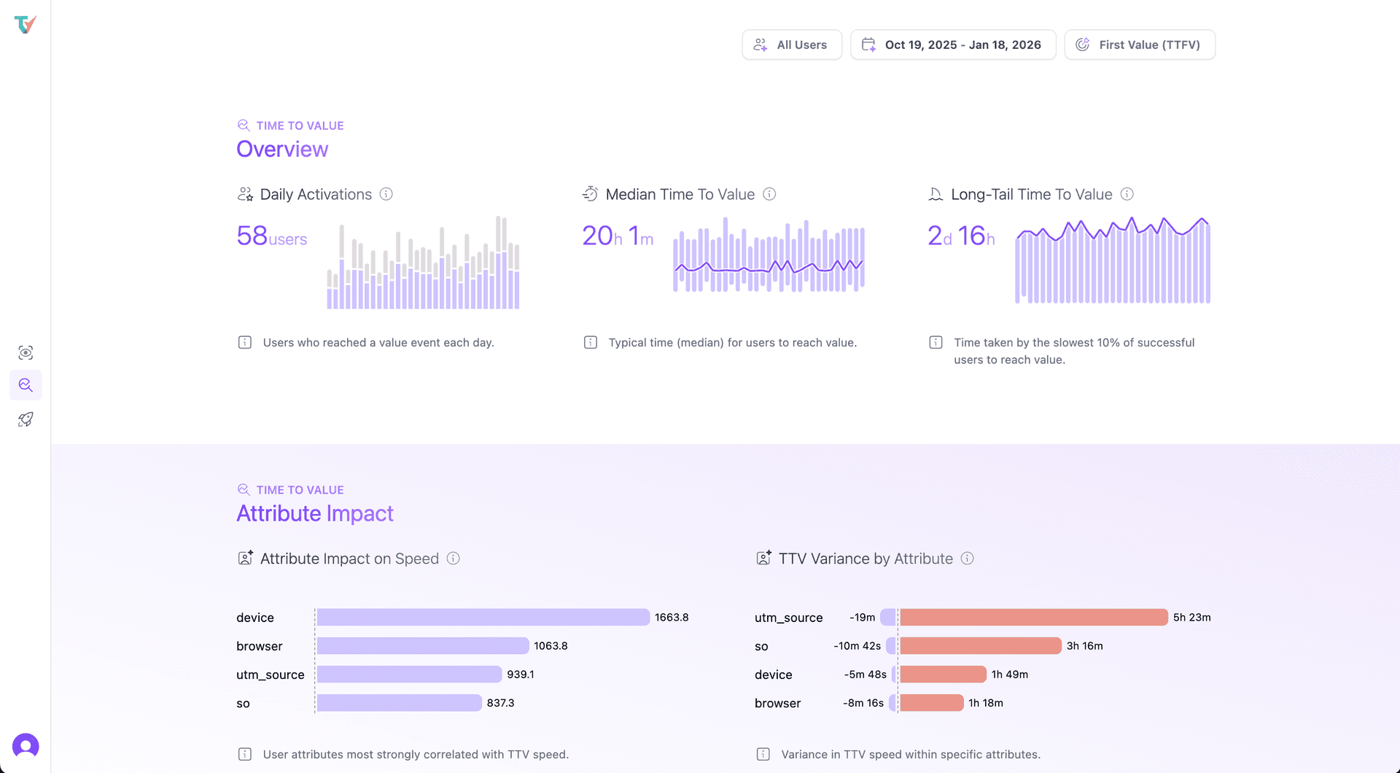
Task: Click the device bar showing 1663.8
Action: coord(483,618)
